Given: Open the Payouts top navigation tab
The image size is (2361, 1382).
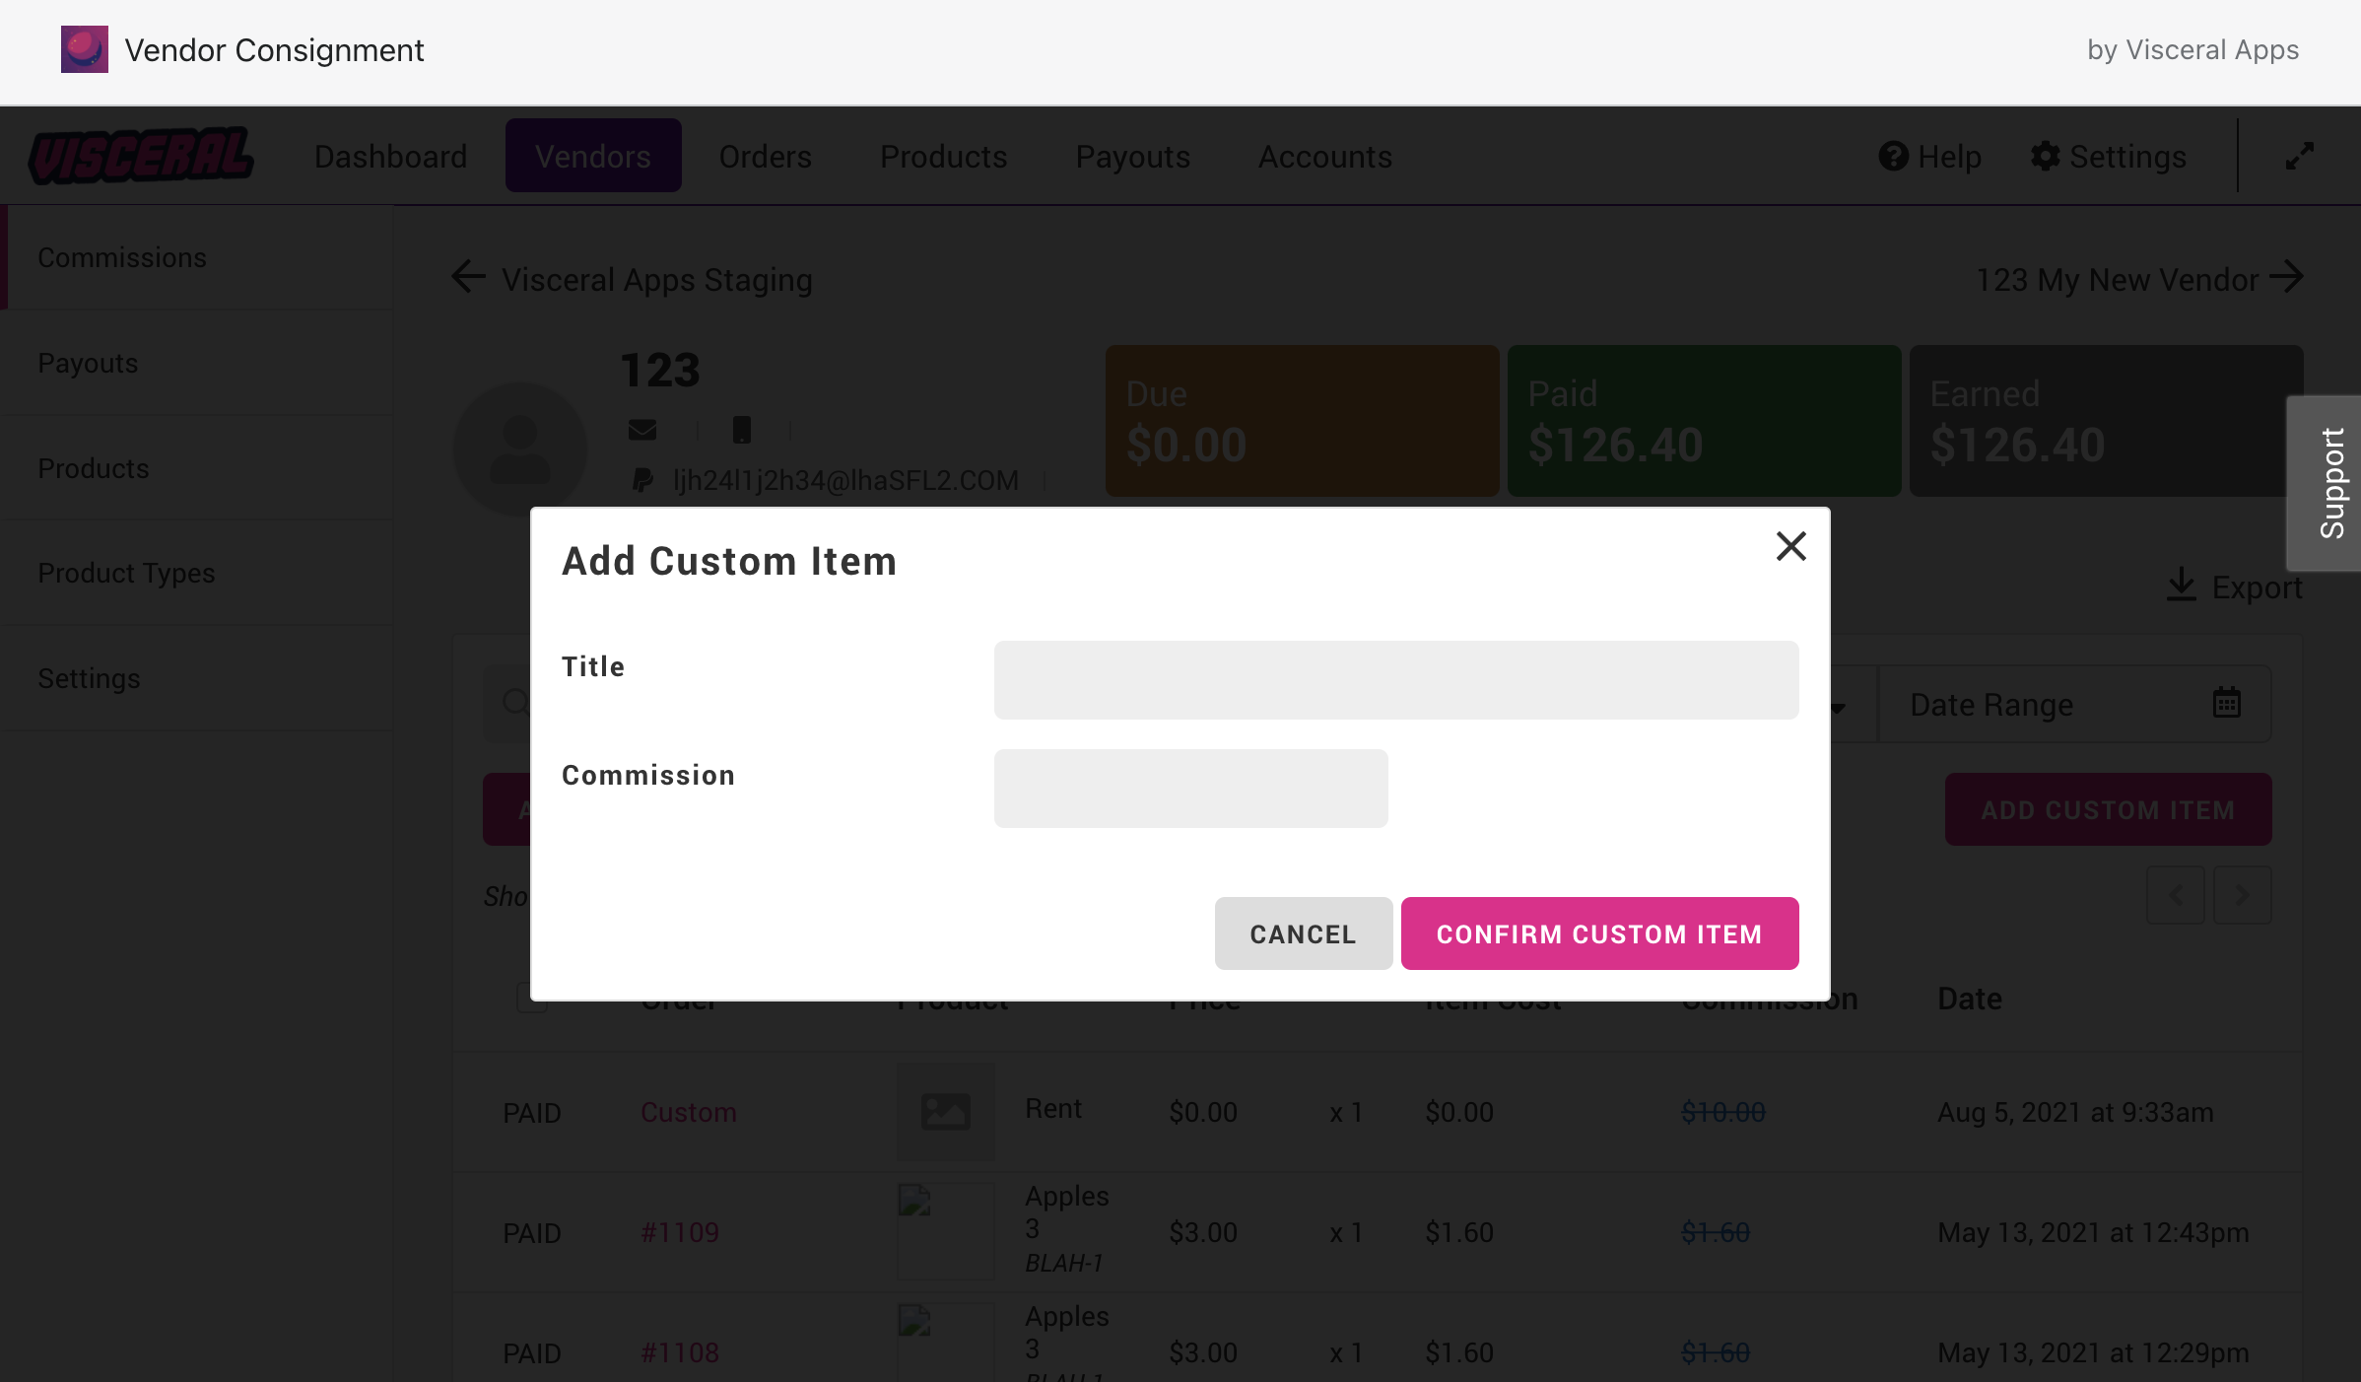Looking at the screenshot, I should pos(1132,156).
